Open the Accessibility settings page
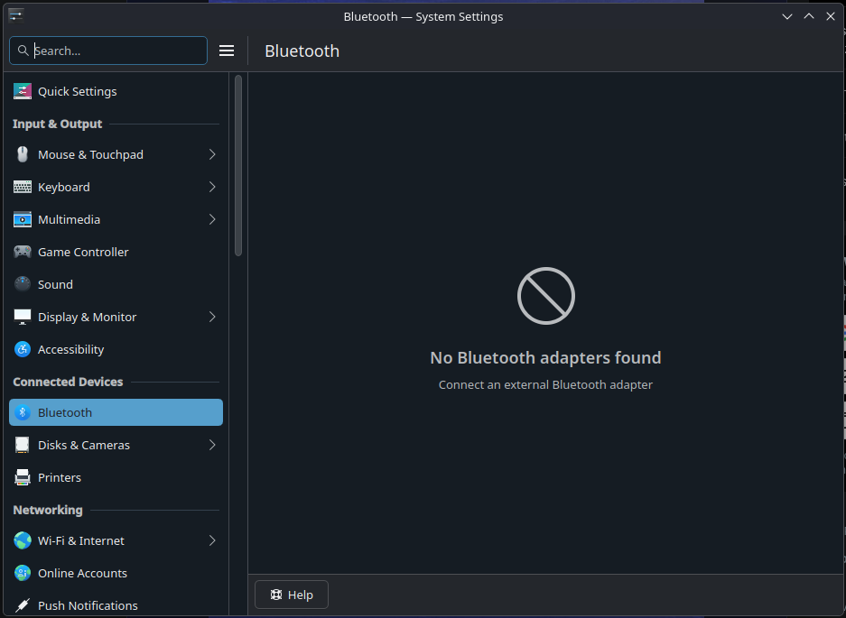The height and width of the screenshot is (618, 846). 116,349
